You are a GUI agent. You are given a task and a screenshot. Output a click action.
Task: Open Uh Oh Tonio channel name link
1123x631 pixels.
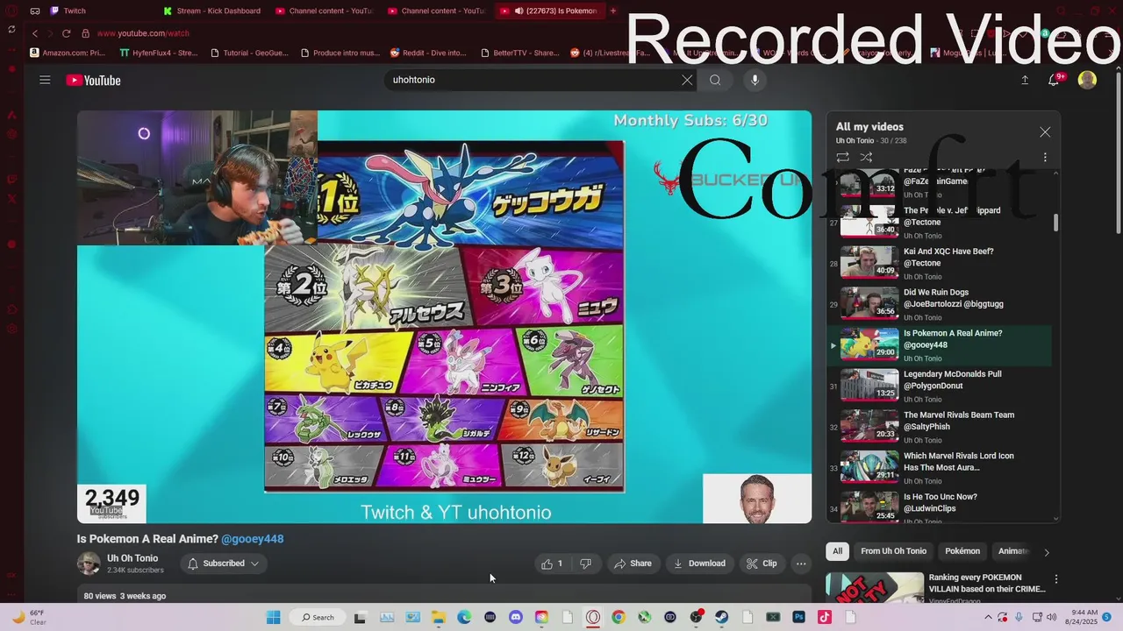[132, 558]
